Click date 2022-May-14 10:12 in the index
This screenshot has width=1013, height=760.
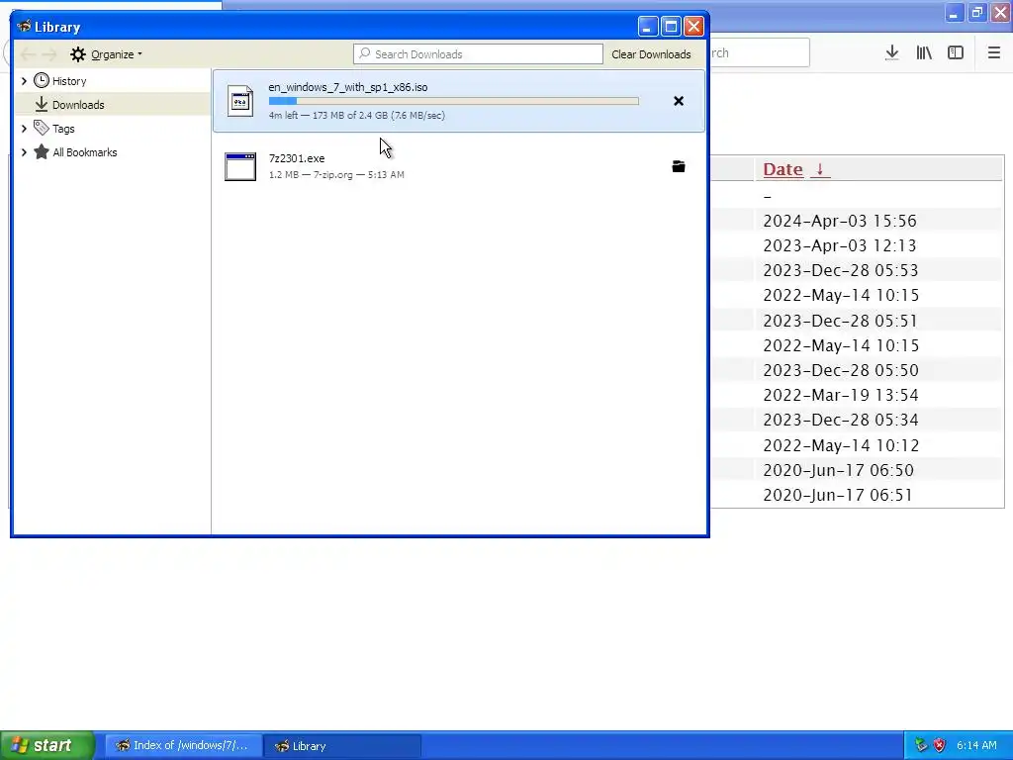(x=841, y=445)
